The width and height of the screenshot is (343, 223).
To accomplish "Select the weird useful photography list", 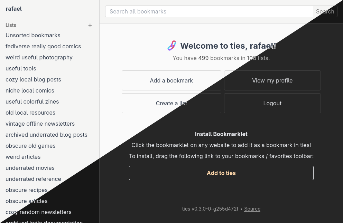I will click(39, 57).
